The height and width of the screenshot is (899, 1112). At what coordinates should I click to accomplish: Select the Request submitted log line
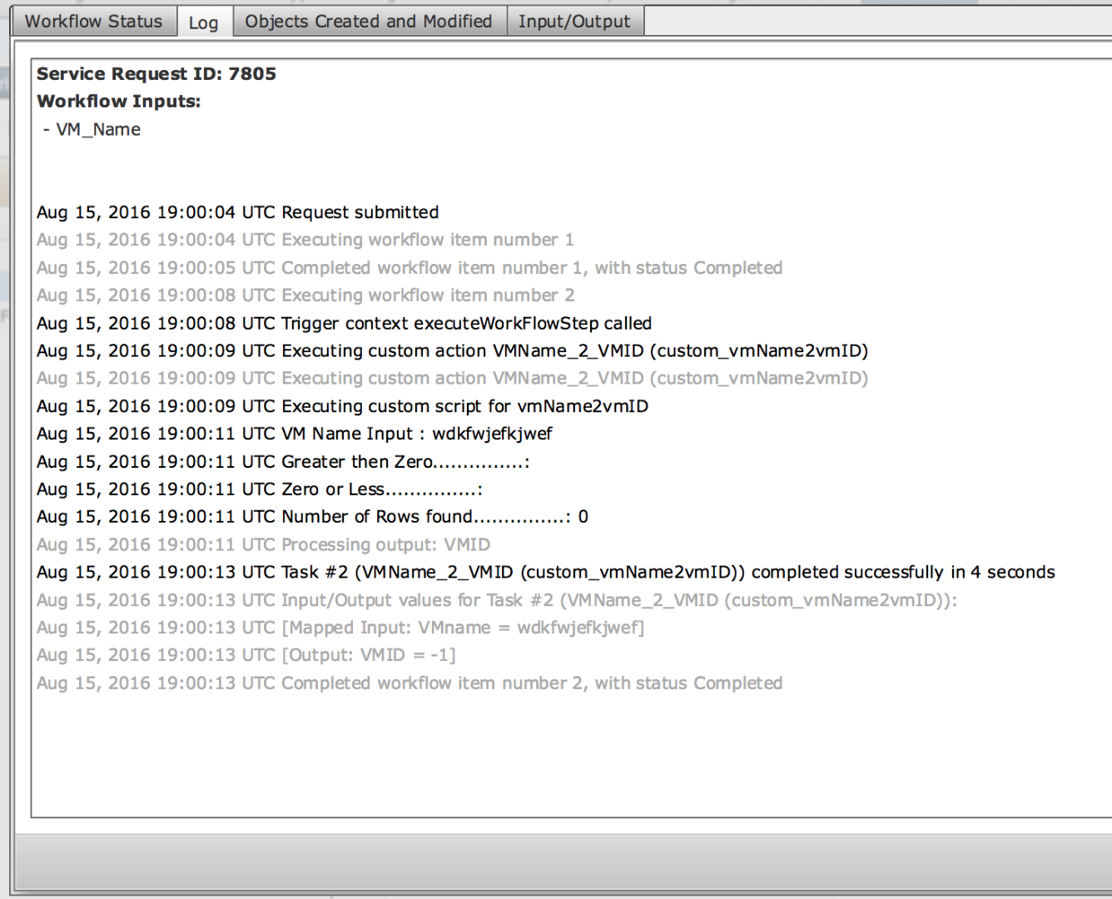[x=238, y=212]
